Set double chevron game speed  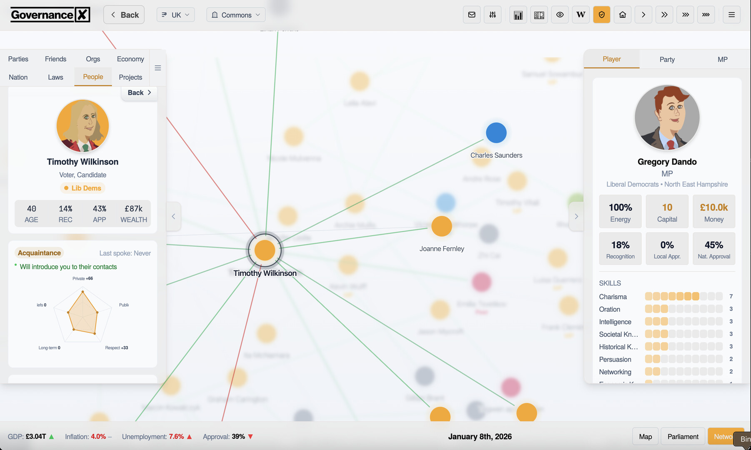[x=664, y=15]
